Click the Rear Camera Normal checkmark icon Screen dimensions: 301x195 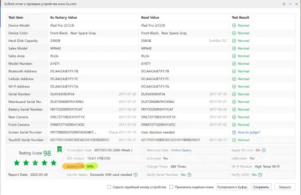(234, 117)
